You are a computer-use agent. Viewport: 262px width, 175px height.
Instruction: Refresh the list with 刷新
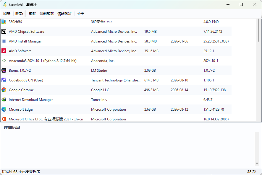point(7,14)
